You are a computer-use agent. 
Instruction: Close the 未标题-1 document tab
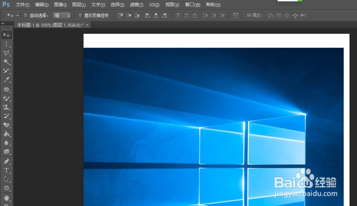point(87,25)
